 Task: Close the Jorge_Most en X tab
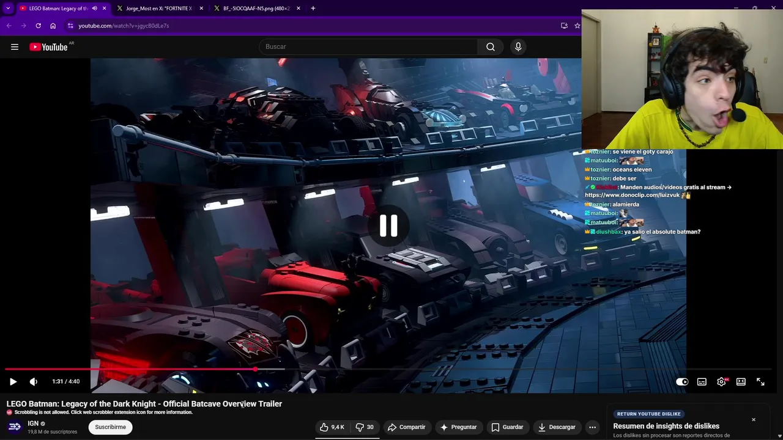click(201, 9)
